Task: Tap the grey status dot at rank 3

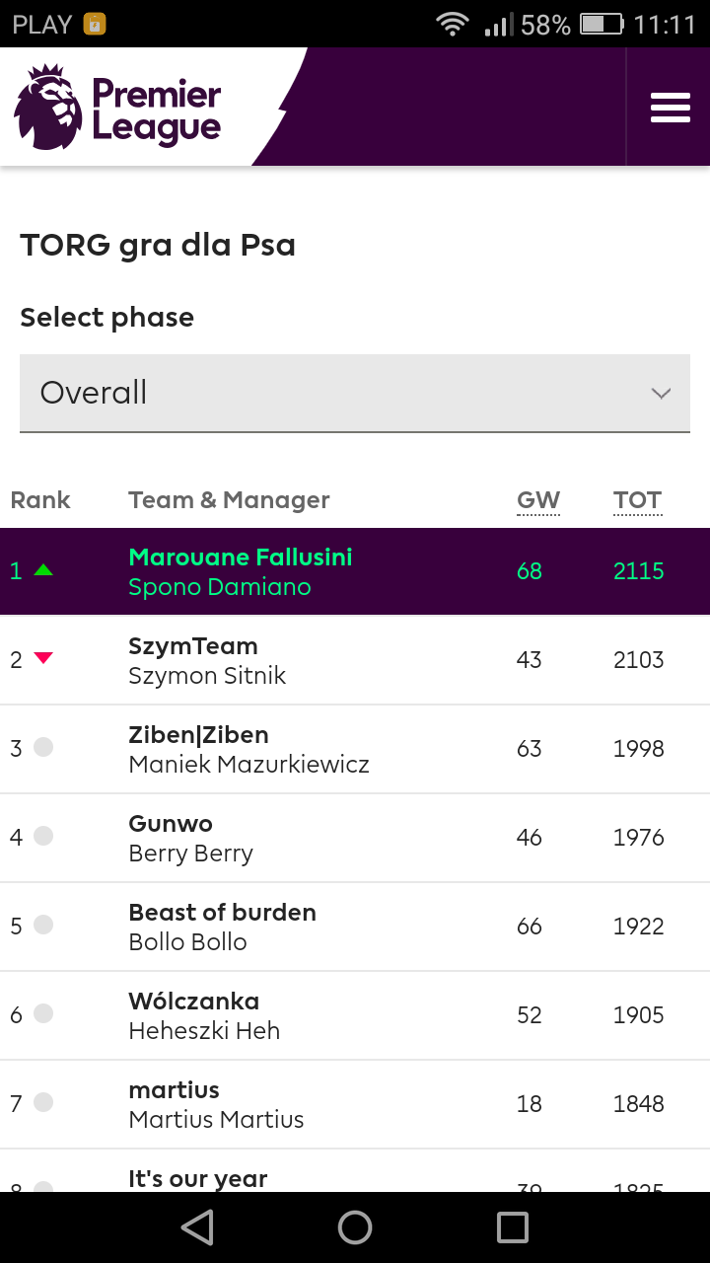Action: 43,747
